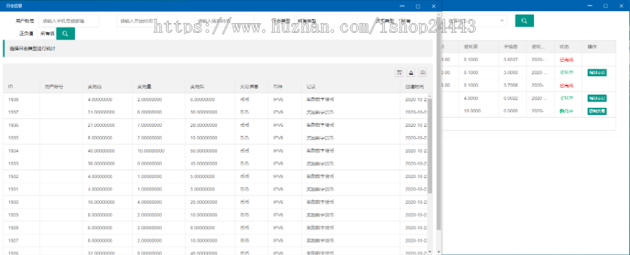Click the 24.00000000 value cell
This screenshot has height=255, width=630.
coord(107,112)
